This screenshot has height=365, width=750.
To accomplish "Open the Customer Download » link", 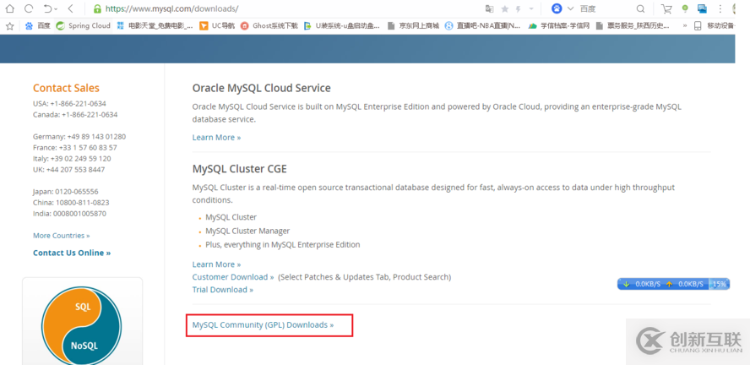I will [233, 277].
